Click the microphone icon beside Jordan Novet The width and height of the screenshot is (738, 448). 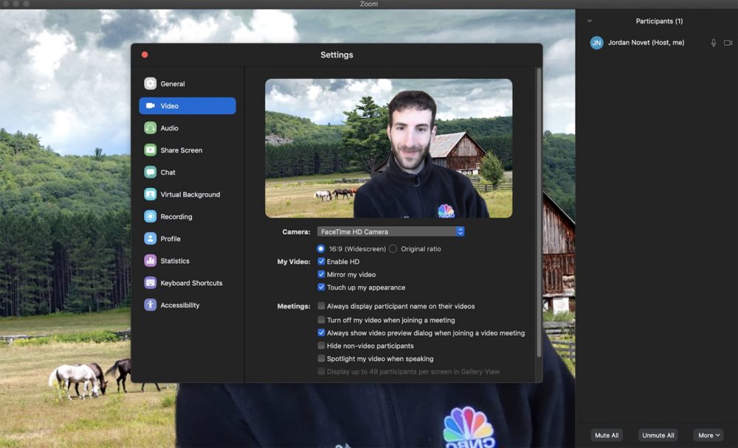tap(713, 43)
